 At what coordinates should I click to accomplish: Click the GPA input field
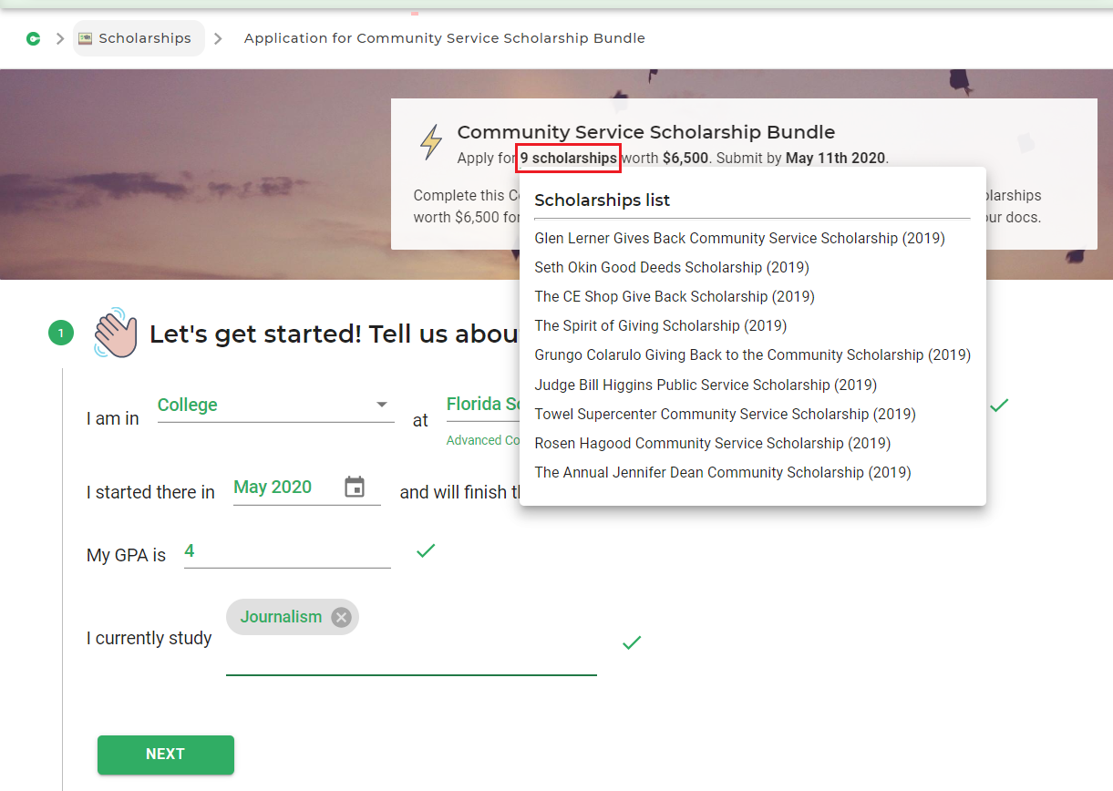click(287, 552)
